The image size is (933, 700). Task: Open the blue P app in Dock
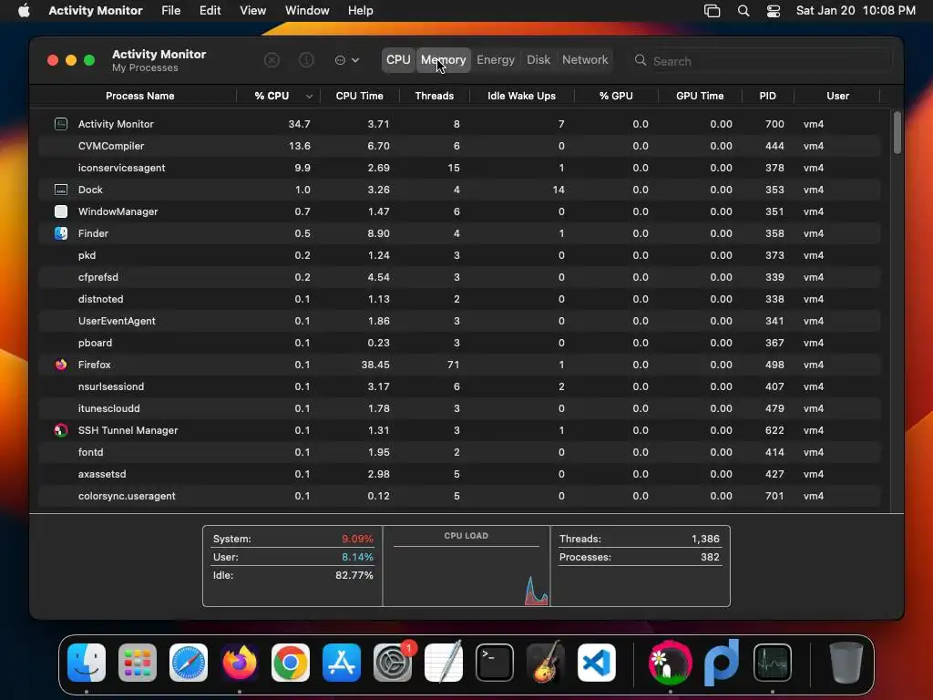coord(722,663)
